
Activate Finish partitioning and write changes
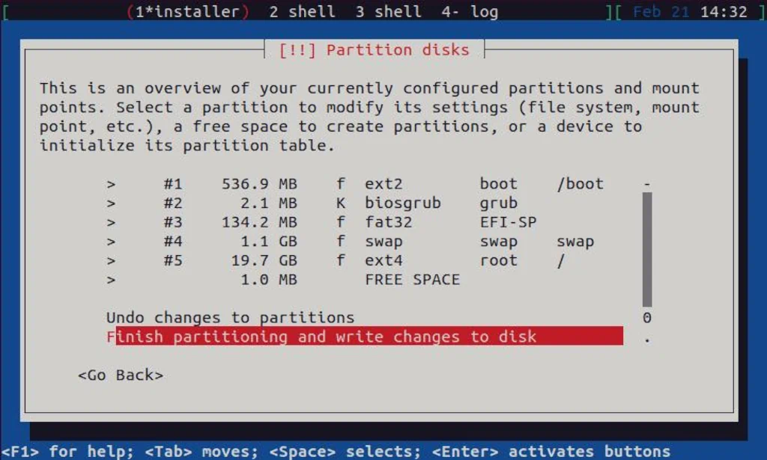(x=322, y=337)
